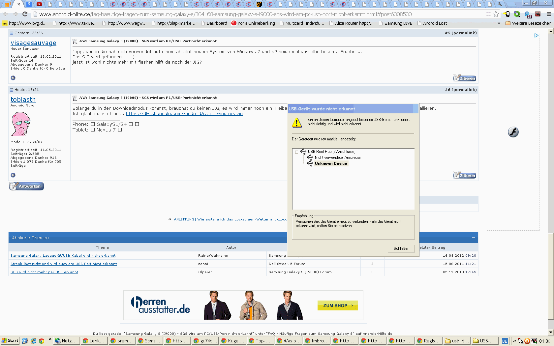Click ZUM SHOP button in ad
Screen dimensions: 554x346
(338, 305)
